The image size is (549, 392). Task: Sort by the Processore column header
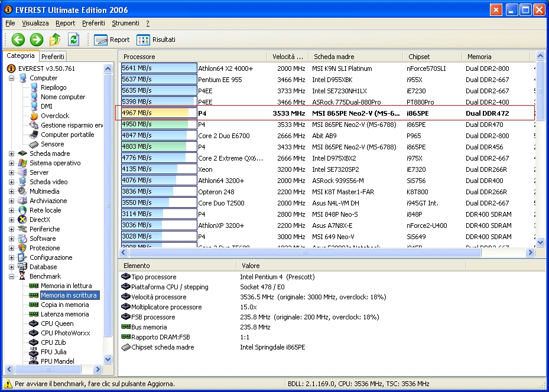(x=193, y=56)
